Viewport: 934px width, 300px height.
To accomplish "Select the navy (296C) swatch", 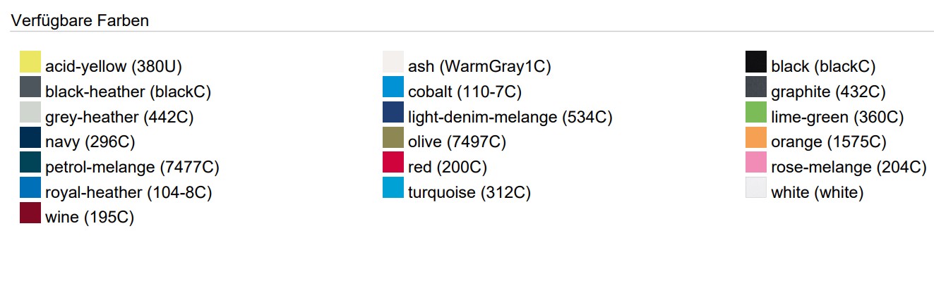I will [x=30, y=137].
